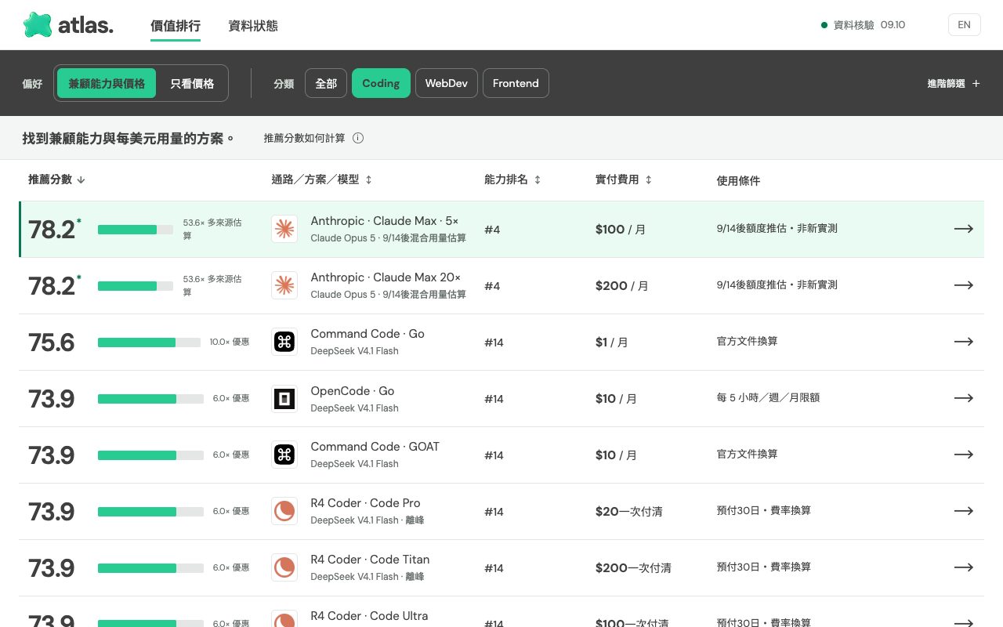Click the 75.6 recommendation score
This screenshot has width=1003, height=627.
(x=52, y=342)
